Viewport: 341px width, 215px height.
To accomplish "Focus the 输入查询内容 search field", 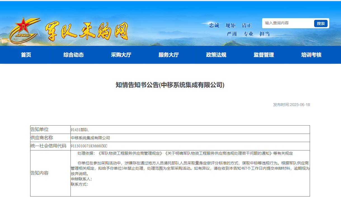I will [288, 23].
